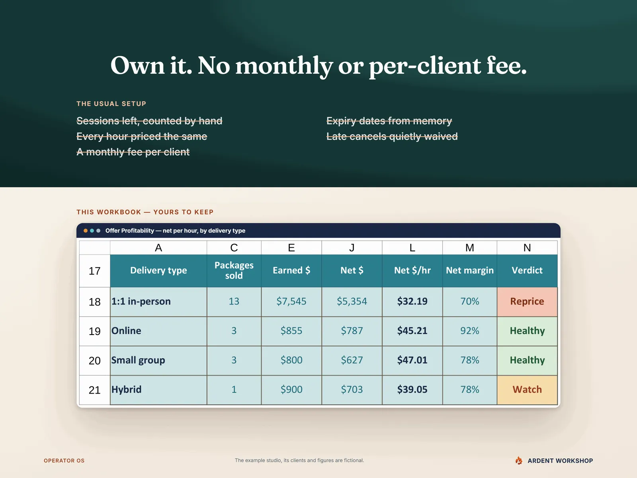This screenshot has width=637, height=478.
Task: Click the 'Packages sold' header cell
Action: click(234, 271)
